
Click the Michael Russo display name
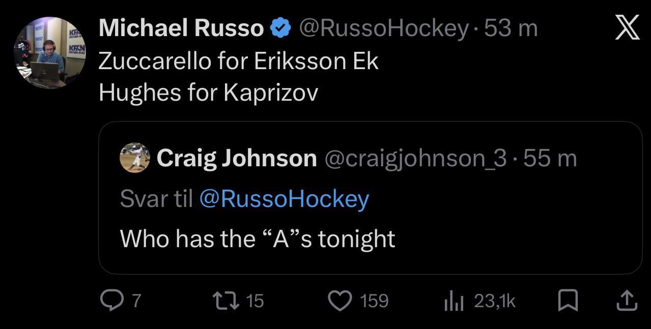coord(181,28)
